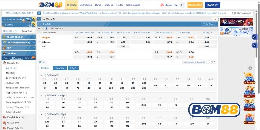This screenshot has width=260, height=130.
Task: Open Tổng Hũ Siêu Lớn jackpot icon
Action: click(x=249, y=92)
